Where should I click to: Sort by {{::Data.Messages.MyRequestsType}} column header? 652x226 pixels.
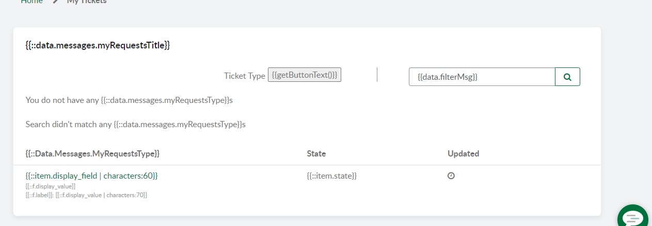[x=92, y=153]
